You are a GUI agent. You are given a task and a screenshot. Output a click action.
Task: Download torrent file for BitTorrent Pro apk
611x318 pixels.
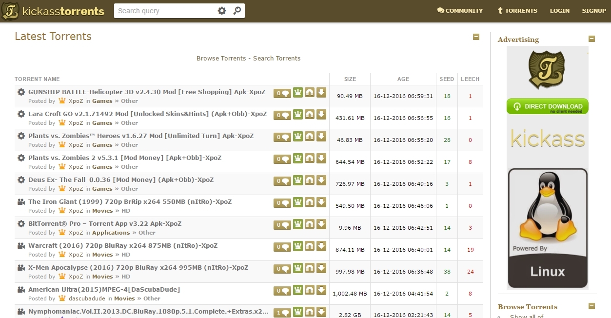point(321,224)
